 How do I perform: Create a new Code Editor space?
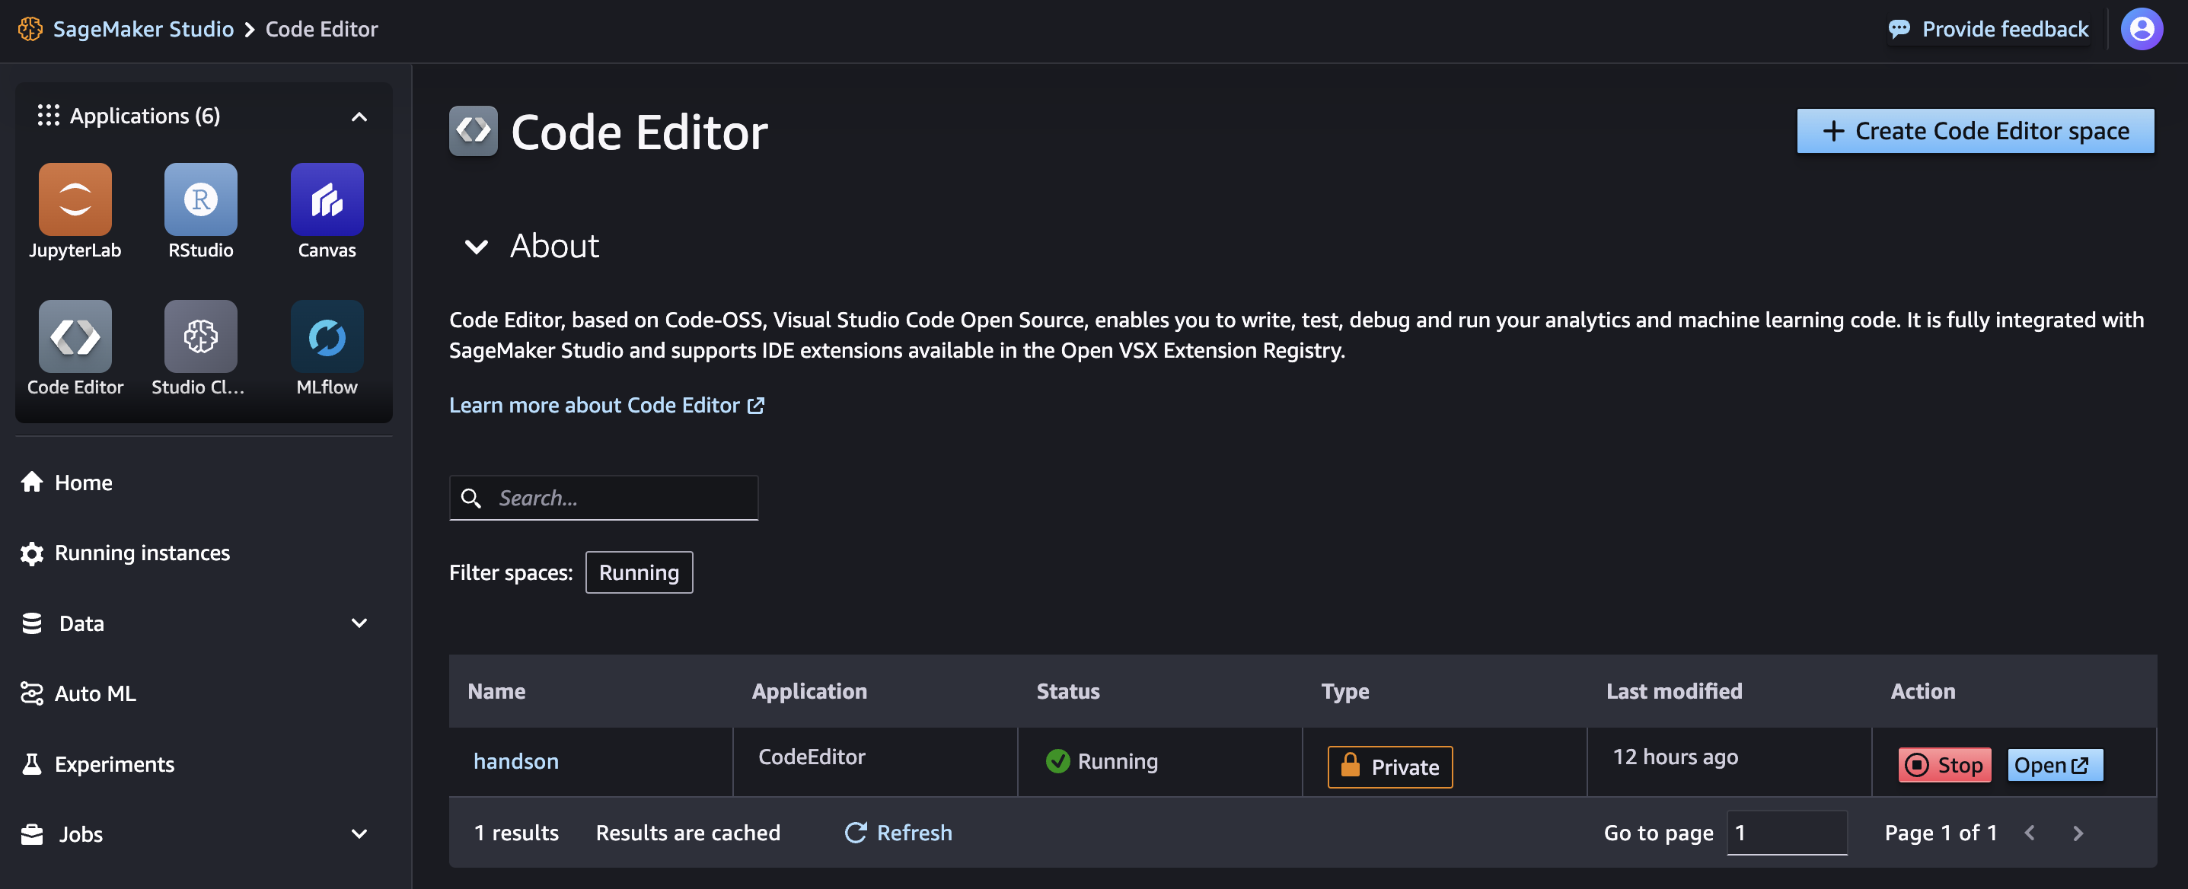coord(1975,131)
